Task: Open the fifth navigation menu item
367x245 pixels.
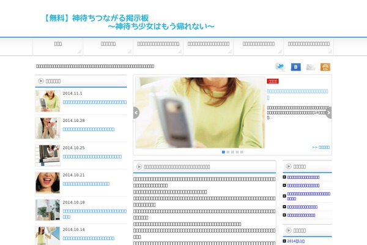Action: point(258,47)
